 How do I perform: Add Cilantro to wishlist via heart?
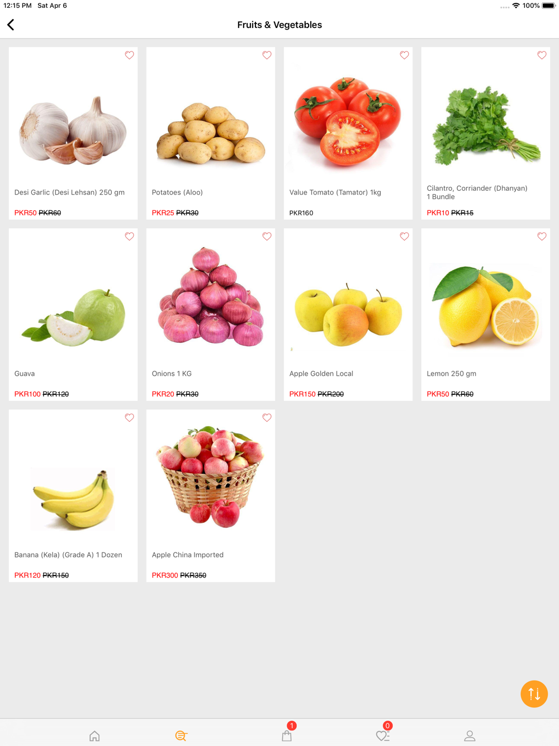tap(542, 55)
